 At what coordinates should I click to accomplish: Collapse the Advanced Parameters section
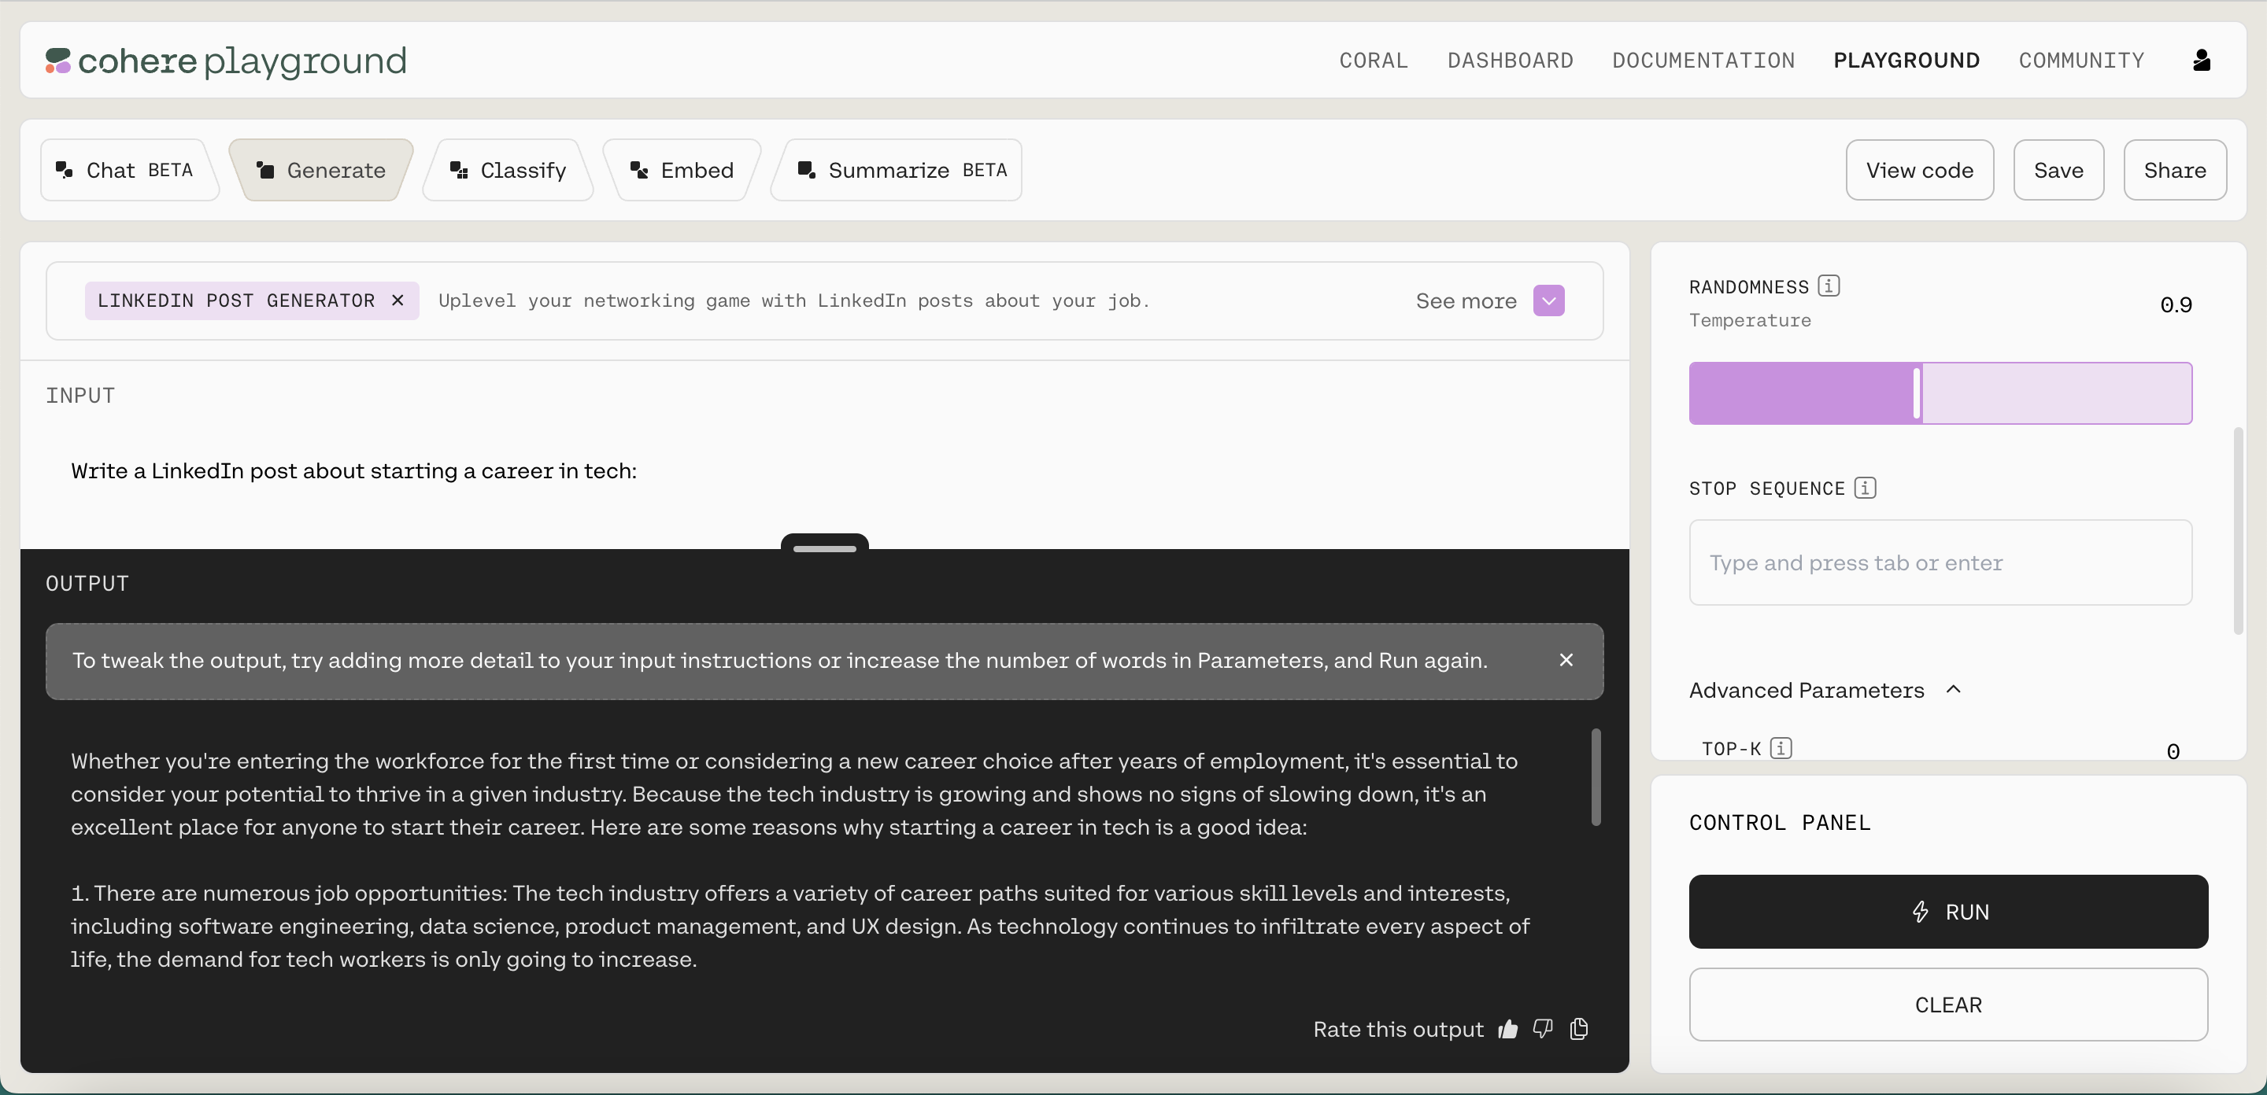point(1953,690)
